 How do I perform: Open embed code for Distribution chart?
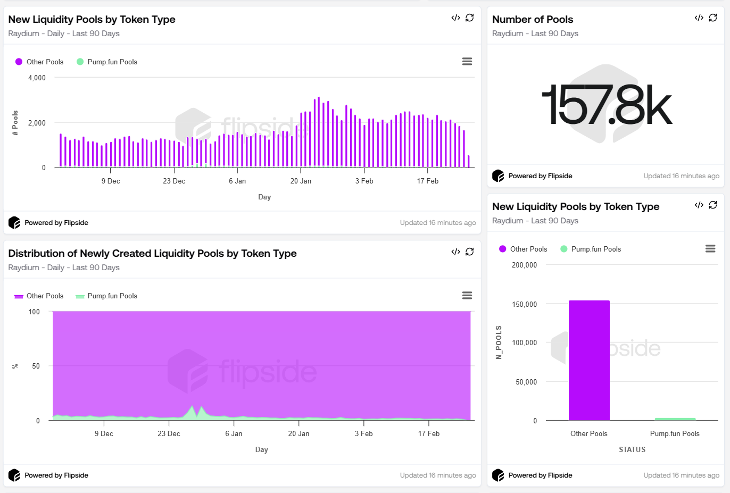[455, 252]
